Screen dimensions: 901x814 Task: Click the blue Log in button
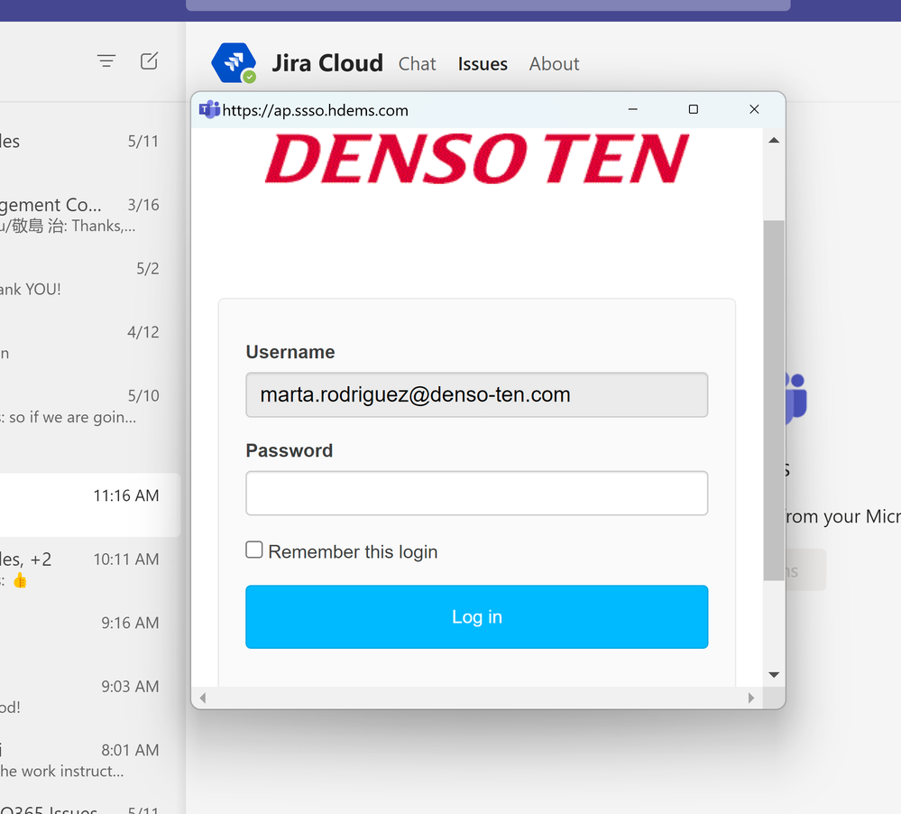pos(477,617)
